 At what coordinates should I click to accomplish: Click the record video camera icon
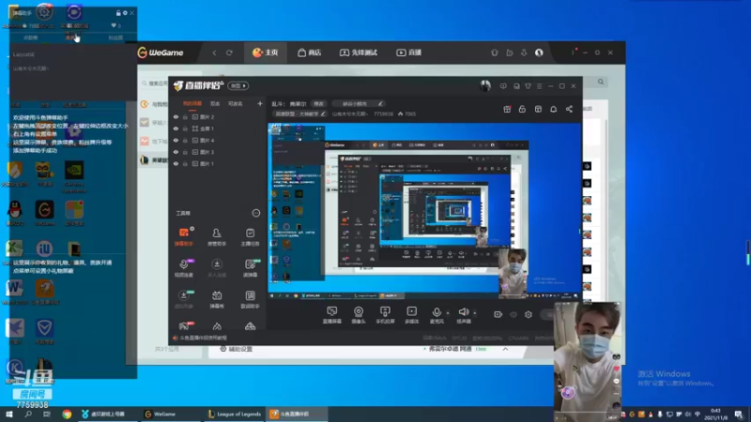pos(498,314)
